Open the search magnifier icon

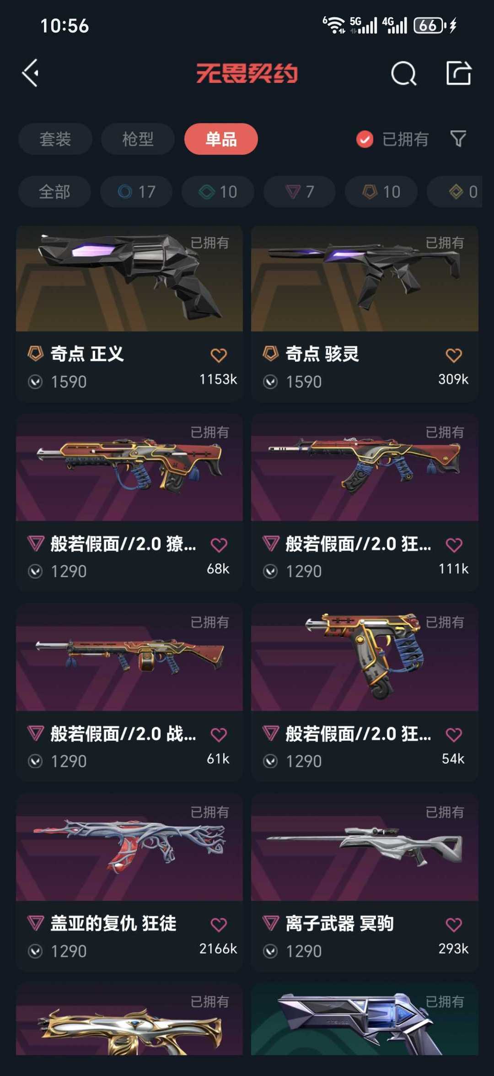[x=404, y=73]
